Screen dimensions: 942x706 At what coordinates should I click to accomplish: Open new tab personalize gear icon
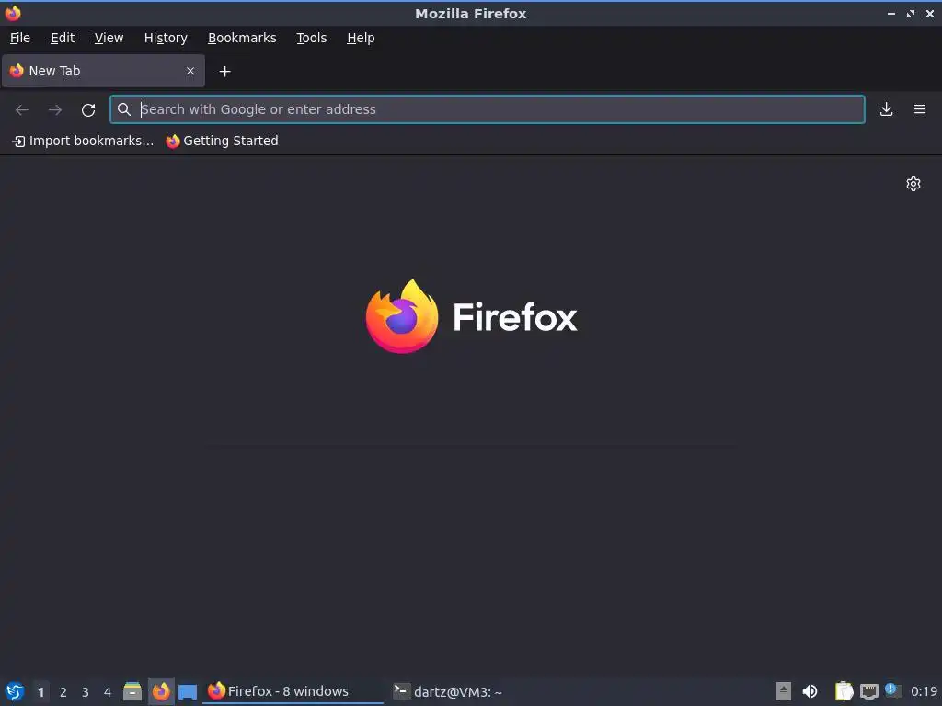pos(913,184)
